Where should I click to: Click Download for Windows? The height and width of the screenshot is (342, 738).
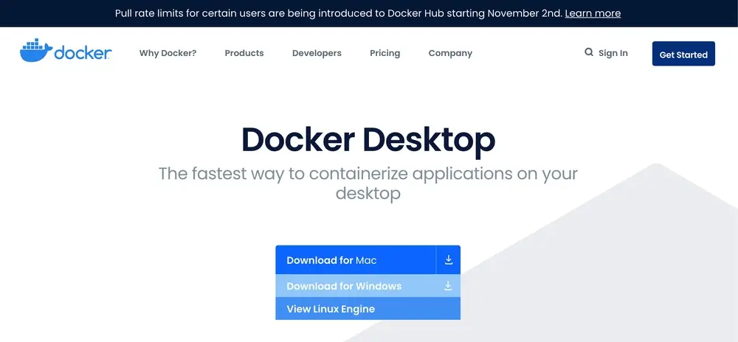(368, 286)
